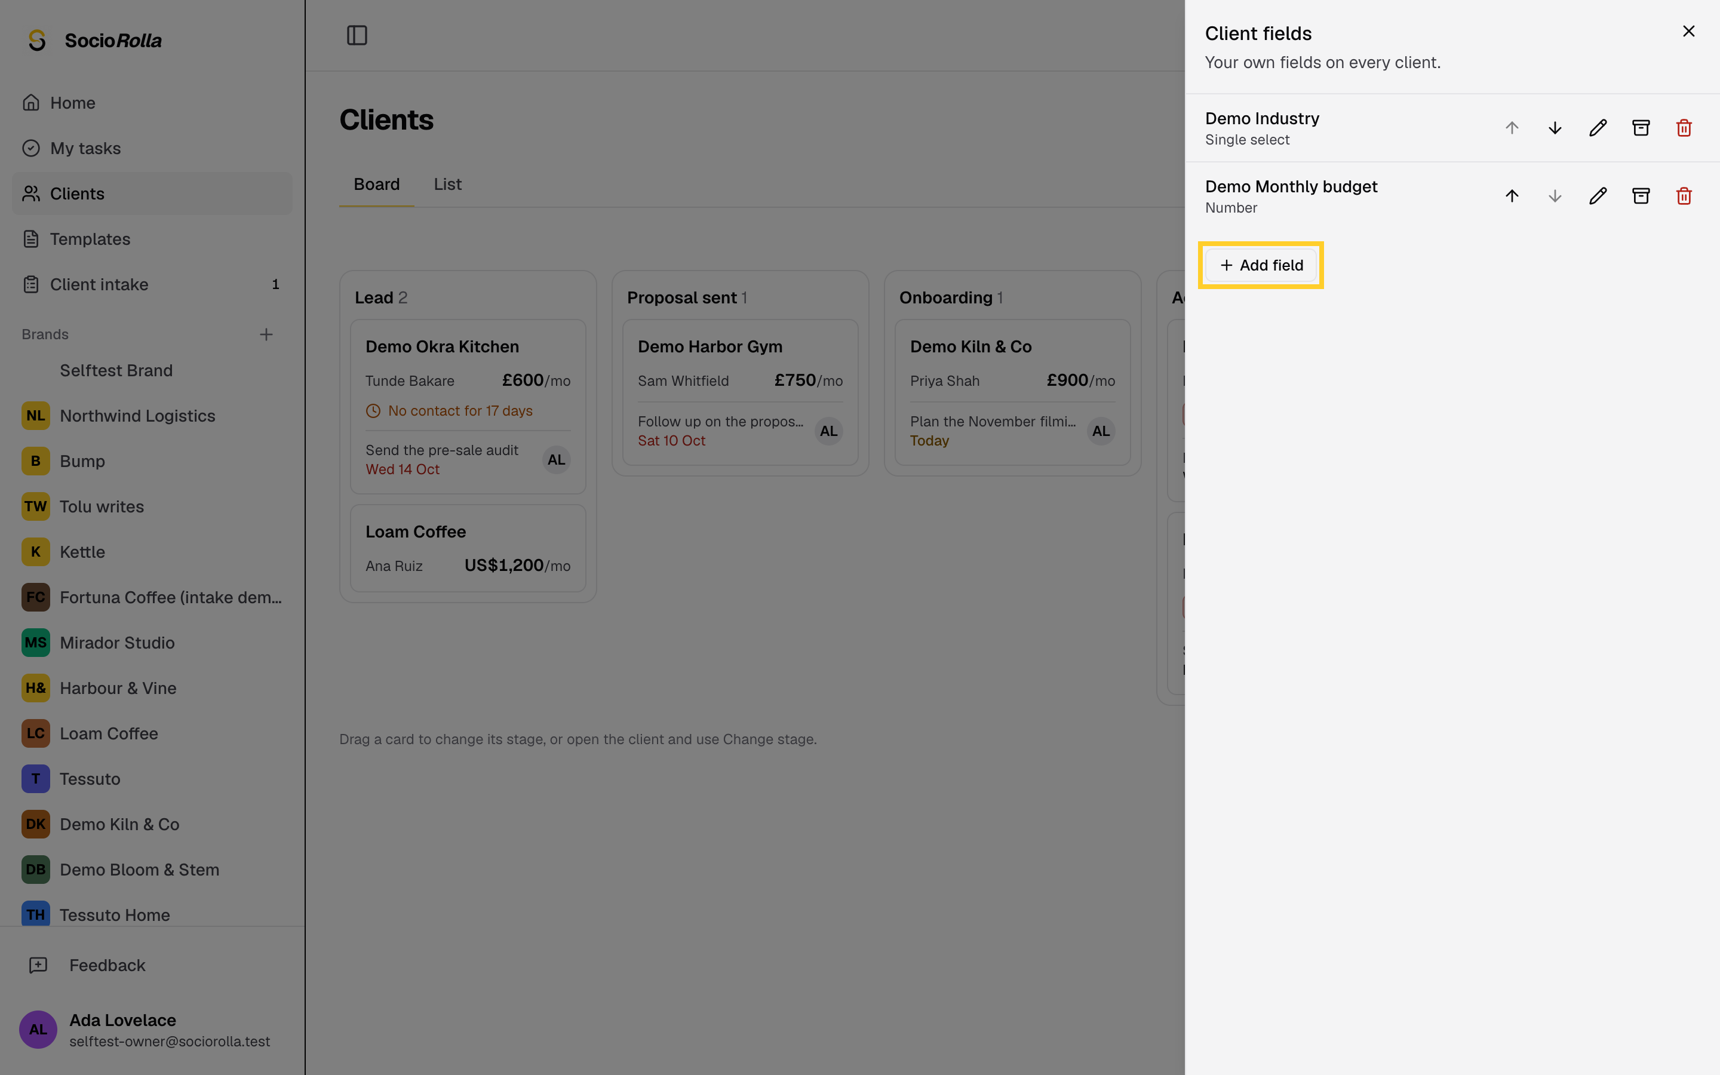This screenshot has width=1720, height=1075.
Task: Open Demo Bloom & Stem brand
Action: click(x=152, y=870)
